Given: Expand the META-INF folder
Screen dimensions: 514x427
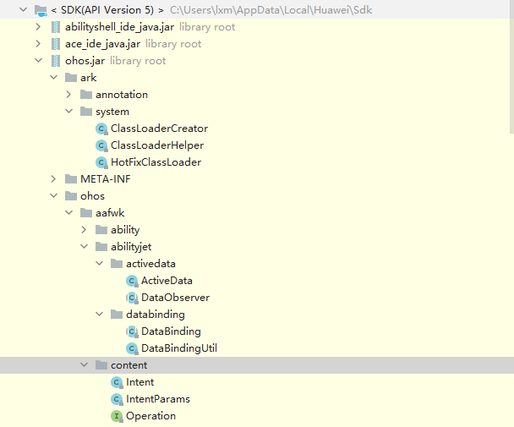Looking at the screenshot, I should [x=53, y=178].
